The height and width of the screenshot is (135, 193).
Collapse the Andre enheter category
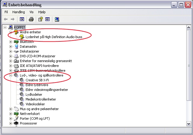click(11, 32)
